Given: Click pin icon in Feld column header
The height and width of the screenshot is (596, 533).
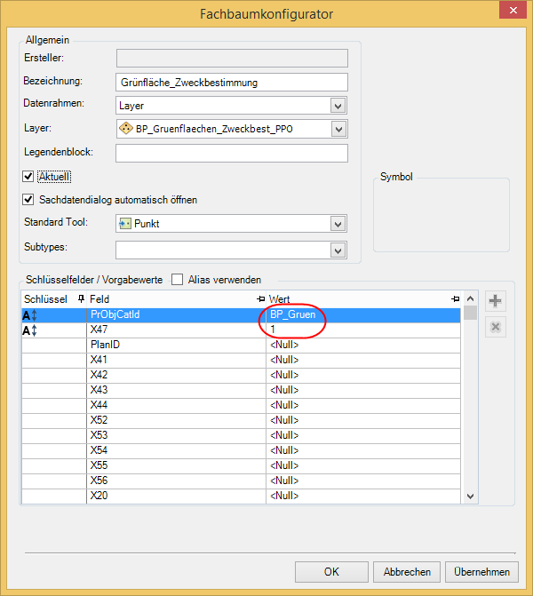Looking at the screenshot, I should pos(260,299).
